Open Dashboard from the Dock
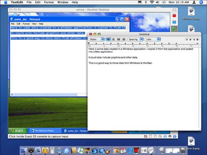207x155 pixels. click(x=31, y=150)
